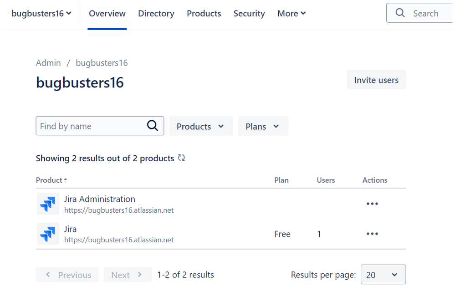This screenshot has width=455, height=302.
Task: Open the bugbusters16 organization switcher
Action: [x=41, y=13]
